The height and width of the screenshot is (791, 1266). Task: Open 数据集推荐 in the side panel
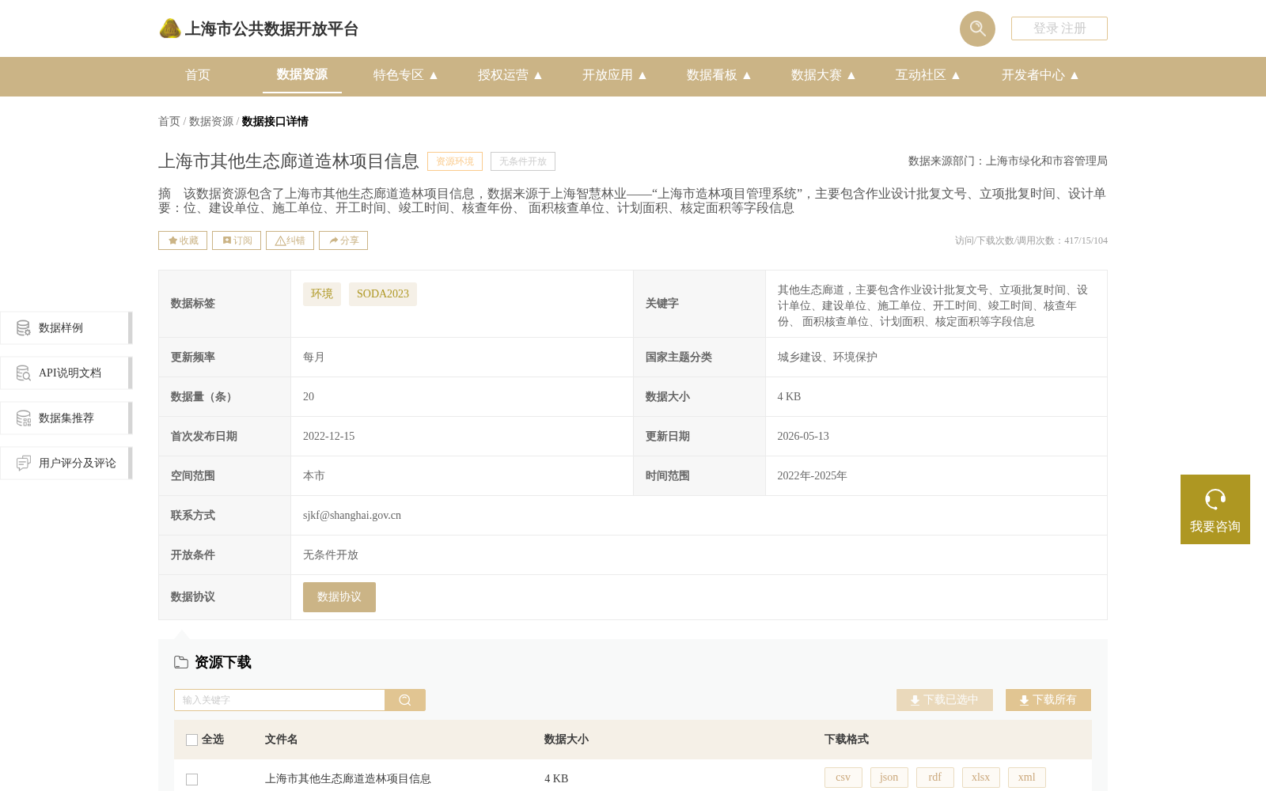(x=66, y=418)
